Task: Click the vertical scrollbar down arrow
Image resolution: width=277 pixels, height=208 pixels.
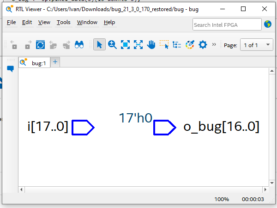Action: (x=272, y=183)
